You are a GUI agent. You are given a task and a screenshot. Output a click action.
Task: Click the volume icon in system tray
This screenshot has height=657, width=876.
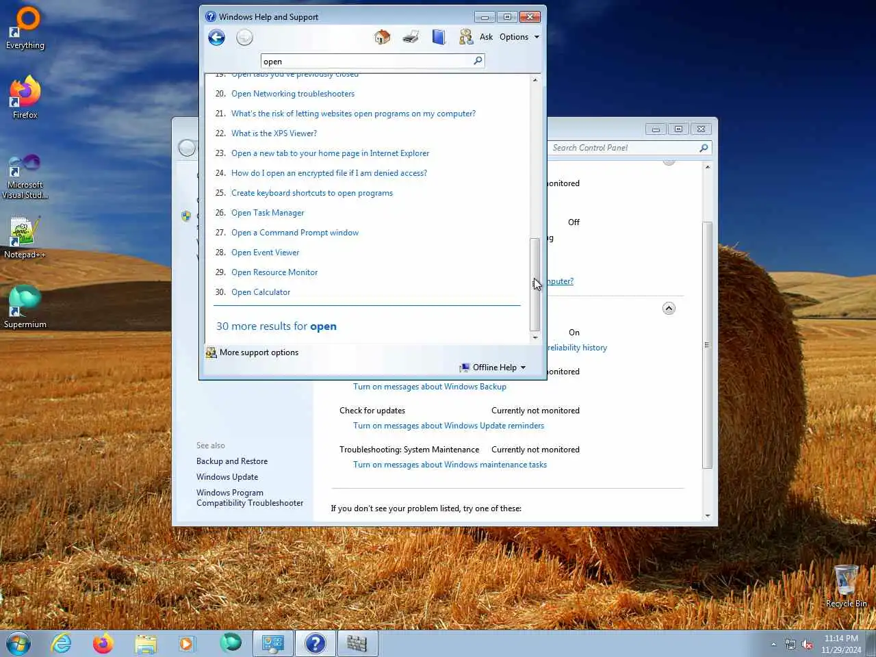pos(808,644)
